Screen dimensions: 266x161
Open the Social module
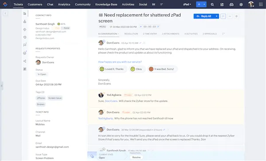coord(143,4)
